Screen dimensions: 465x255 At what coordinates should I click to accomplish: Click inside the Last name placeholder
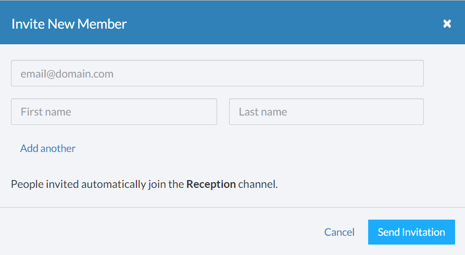(263, 112)
